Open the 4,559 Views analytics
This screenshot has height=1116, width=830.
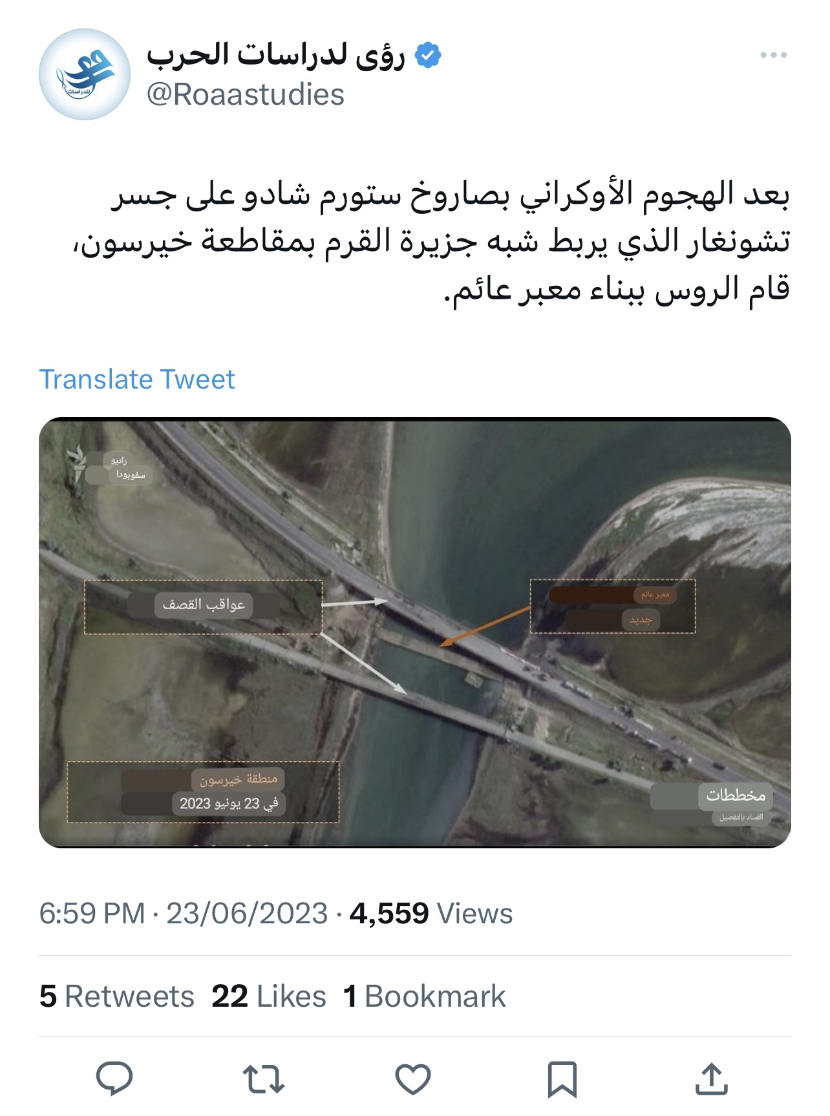[431, 914]
